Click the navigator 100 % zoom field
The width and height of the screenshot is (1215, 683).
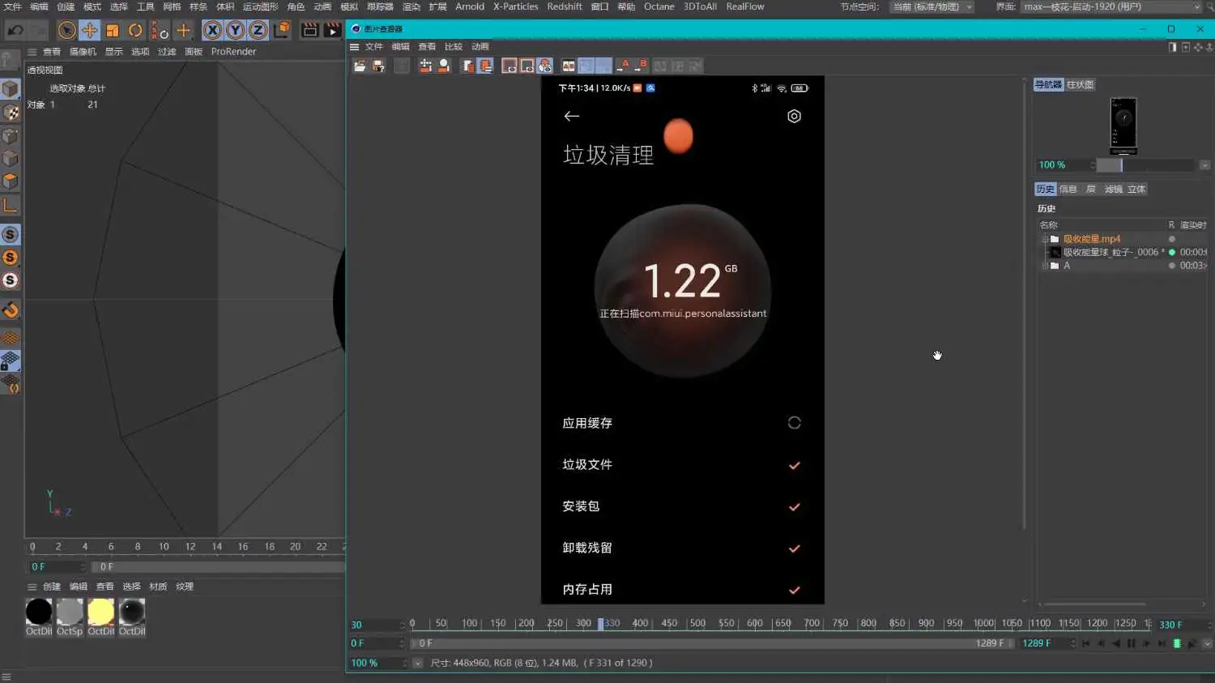[x=1064, y=164]
